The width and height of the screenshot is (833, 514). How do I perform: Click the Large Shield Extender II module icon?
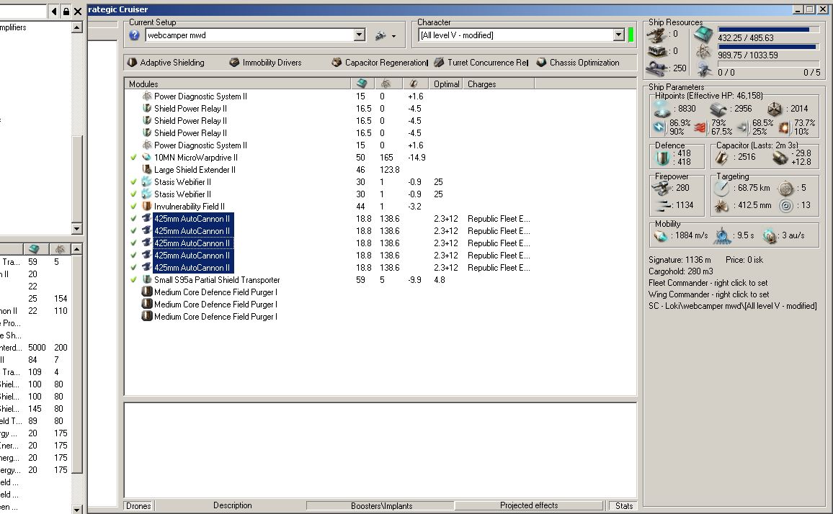(x=147, y=169)
